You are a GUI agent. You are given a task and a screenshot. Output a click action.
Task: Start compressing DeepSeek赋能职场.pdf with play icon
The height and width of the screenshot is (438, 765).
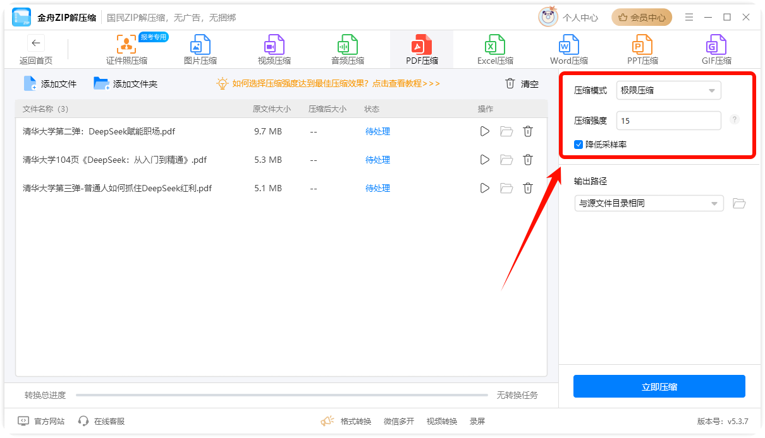[x=485, y=131]
